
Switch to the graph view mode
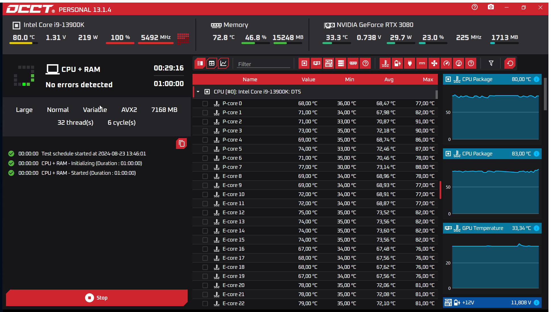223,63
